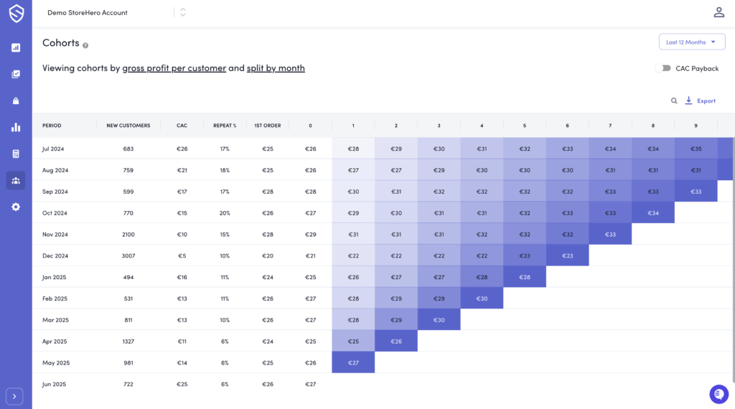Open the shopping bag icon in sidebar
The width and height of the screenshot is (735, 409).
pos(16,100)
